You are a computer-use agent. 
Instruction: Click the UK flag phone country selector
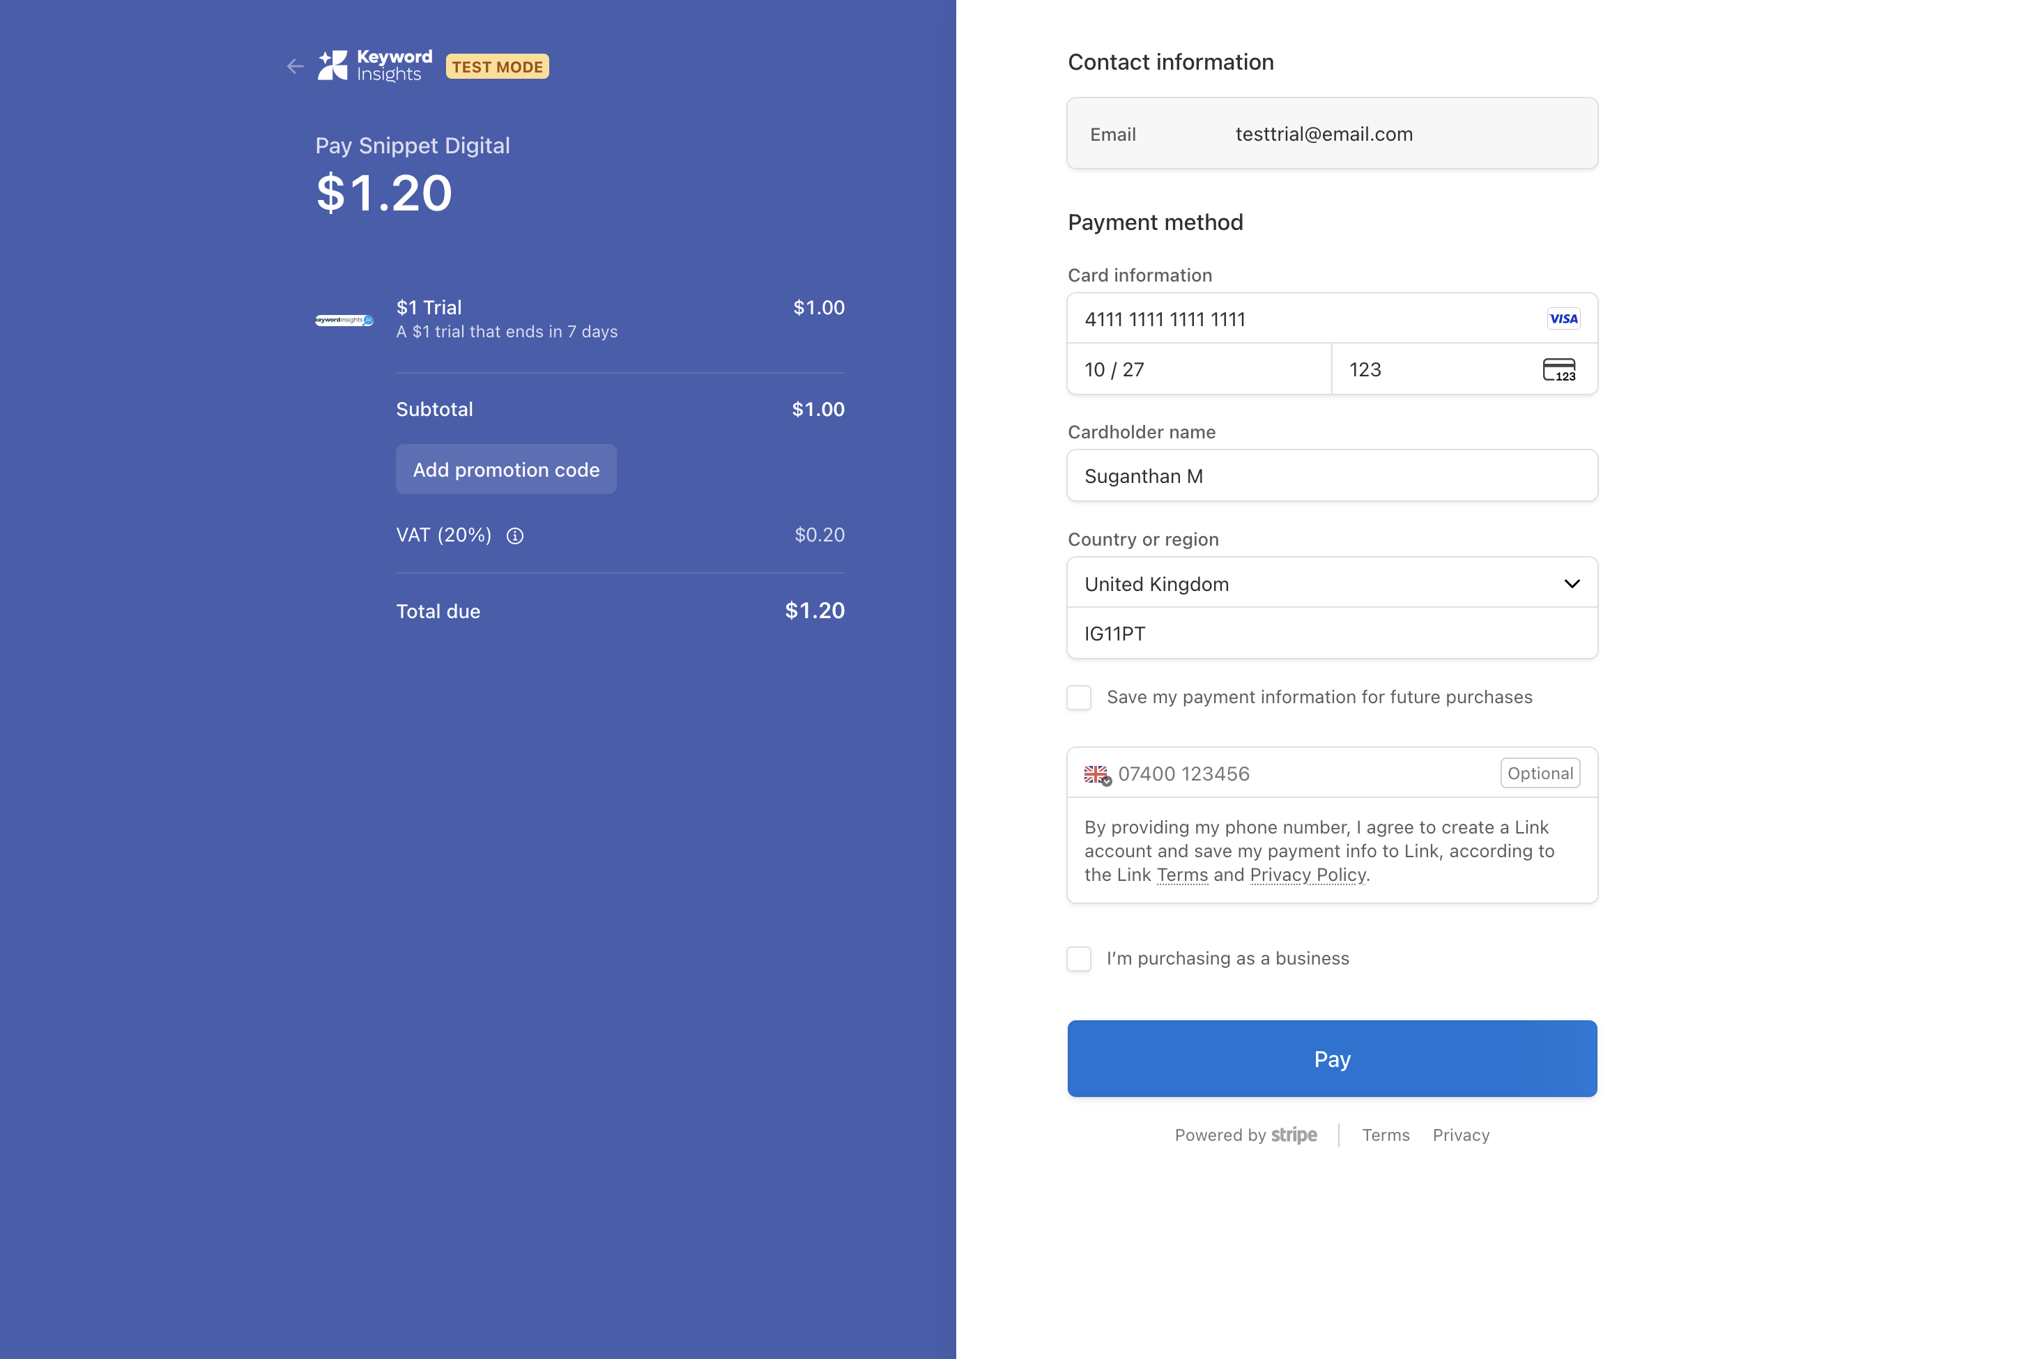(x=1096, y=774)
